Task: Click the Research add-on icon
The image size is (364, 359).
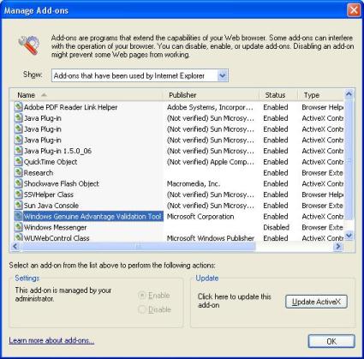Action: click(18, 172)
